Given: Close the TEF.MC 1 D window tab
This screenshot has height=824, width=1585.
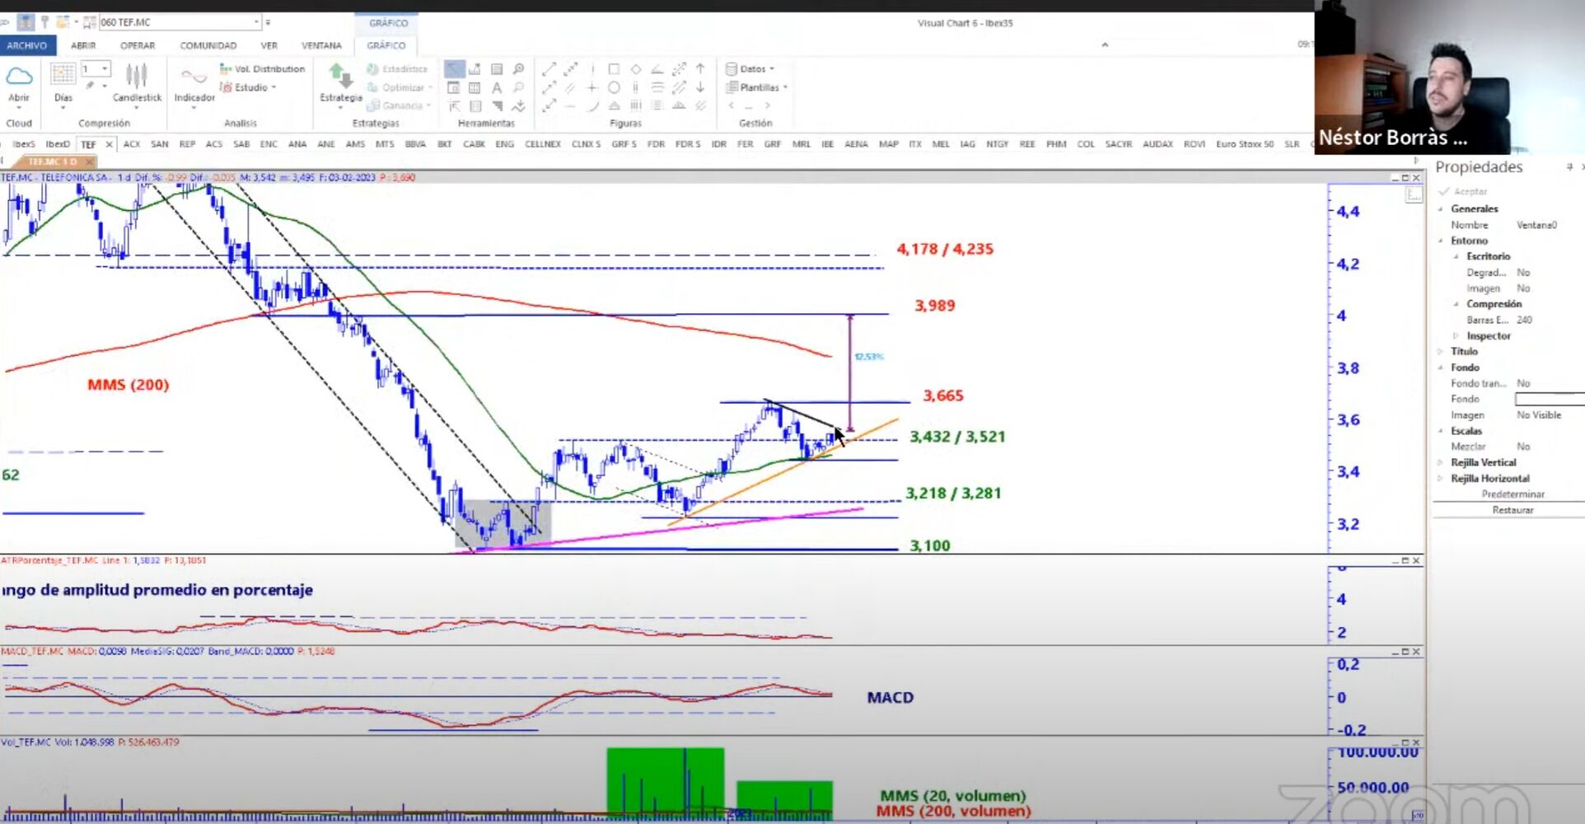Looking at the screenshot, I should point(89,162).
